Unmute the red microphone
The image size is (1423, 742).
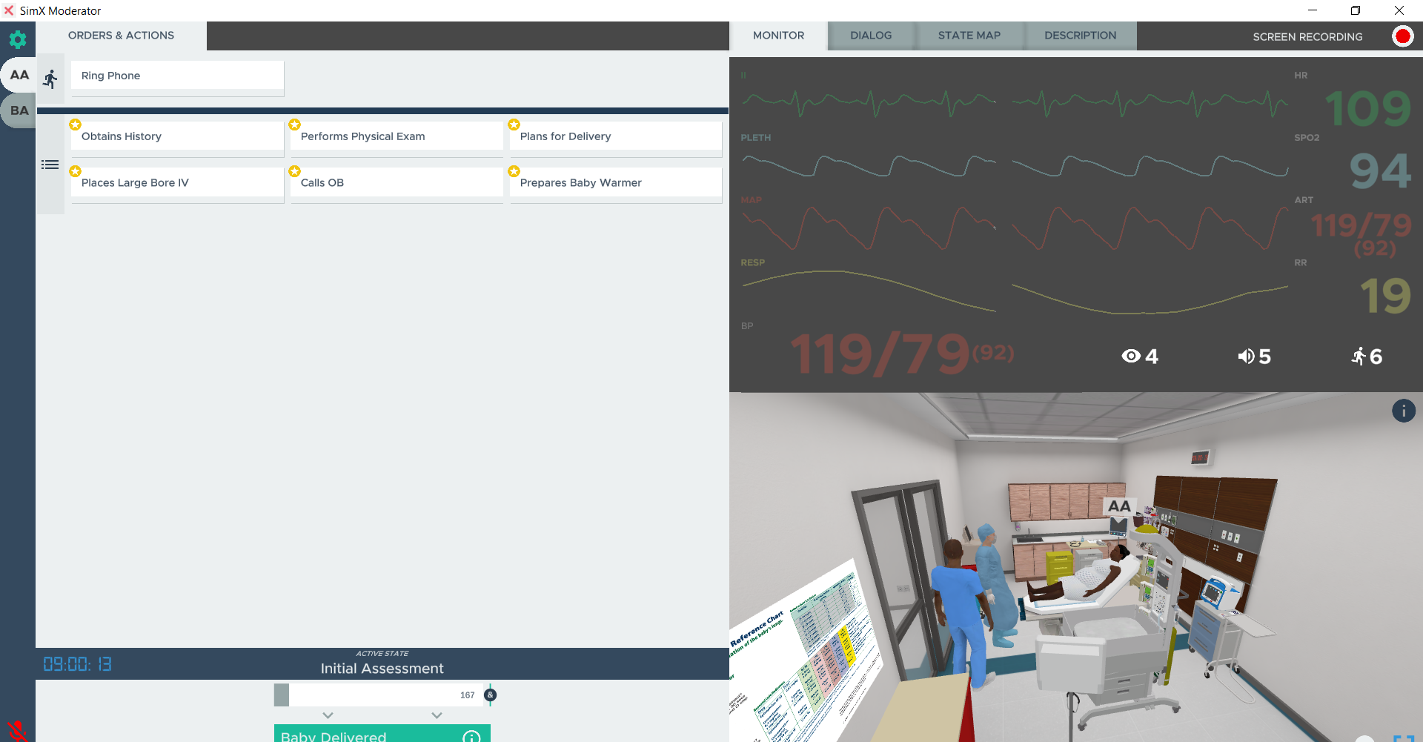[17, 731]
